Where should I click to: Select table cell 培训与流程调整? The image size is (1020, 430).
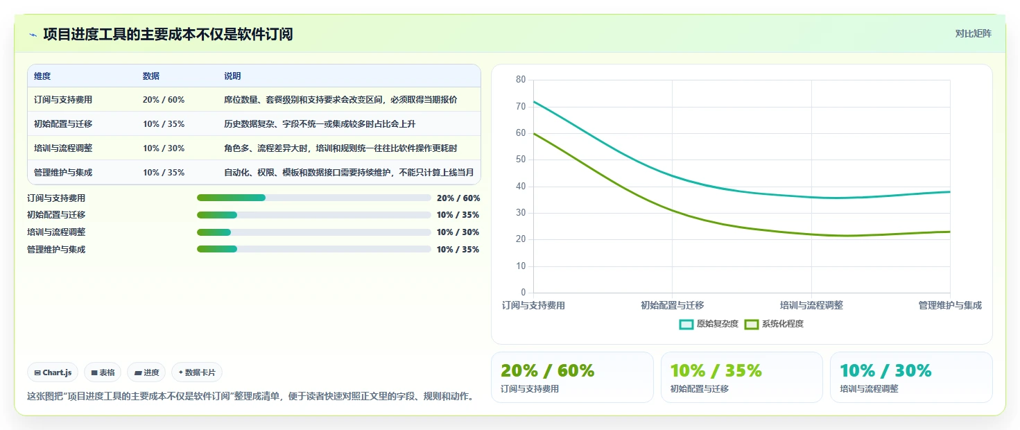(x=63, y=148)
